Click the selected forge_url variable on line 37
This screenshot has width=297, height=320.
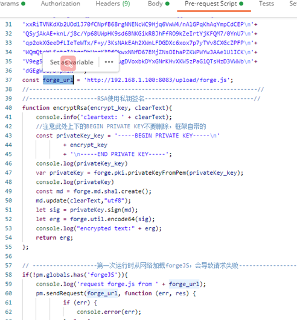(x=58, y=80)
